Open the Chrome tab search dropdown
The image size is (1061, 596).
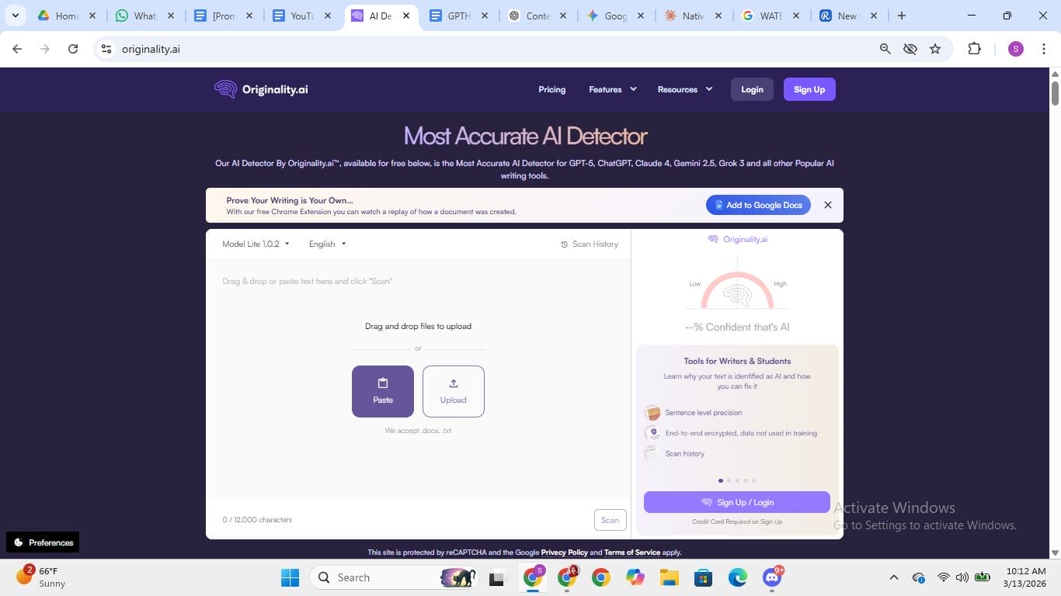coord(15,16)
